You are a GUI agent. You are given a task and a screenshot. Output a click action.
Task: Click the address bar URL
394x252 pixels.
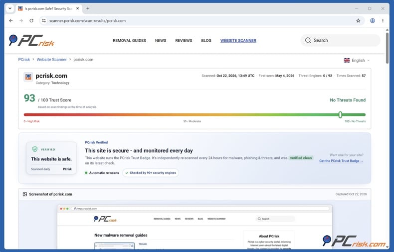87,21
